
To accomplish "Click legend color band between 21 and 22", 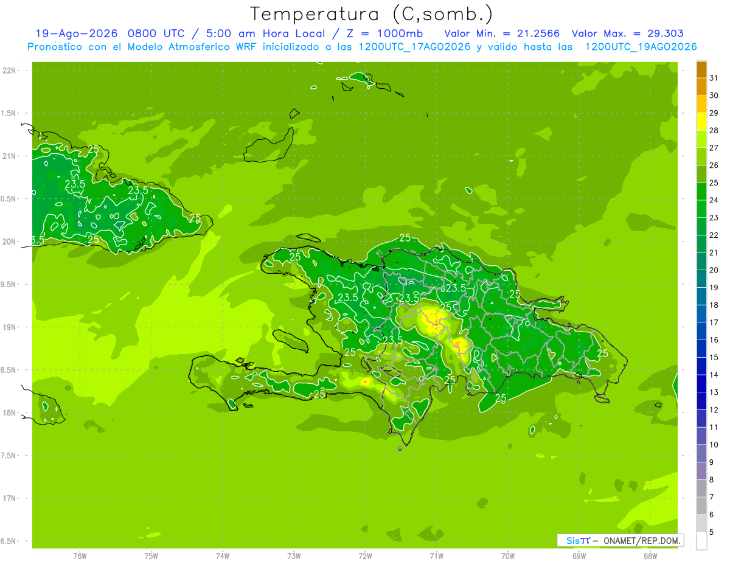I will coord(701,243).
